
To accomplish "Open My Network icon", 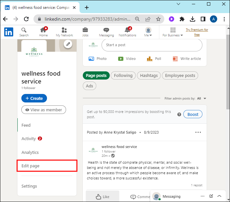I will tap(64, 32).
